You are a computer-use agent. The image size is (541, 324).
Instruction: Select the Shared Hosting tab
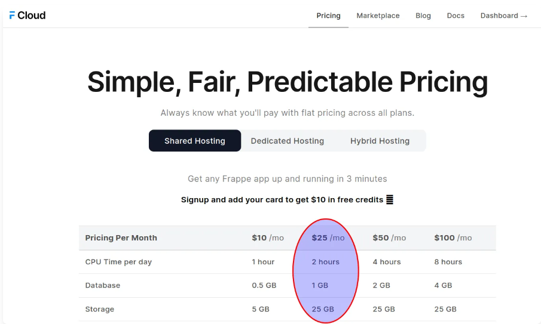click(x=195, y=140)
